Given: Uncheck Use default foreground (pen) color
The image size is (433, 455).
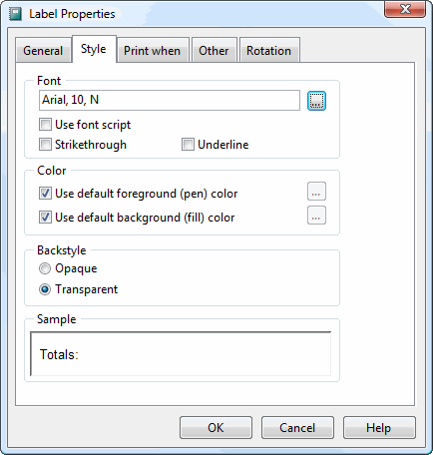Looking at the screenshot, I should (x=45, y=194).
